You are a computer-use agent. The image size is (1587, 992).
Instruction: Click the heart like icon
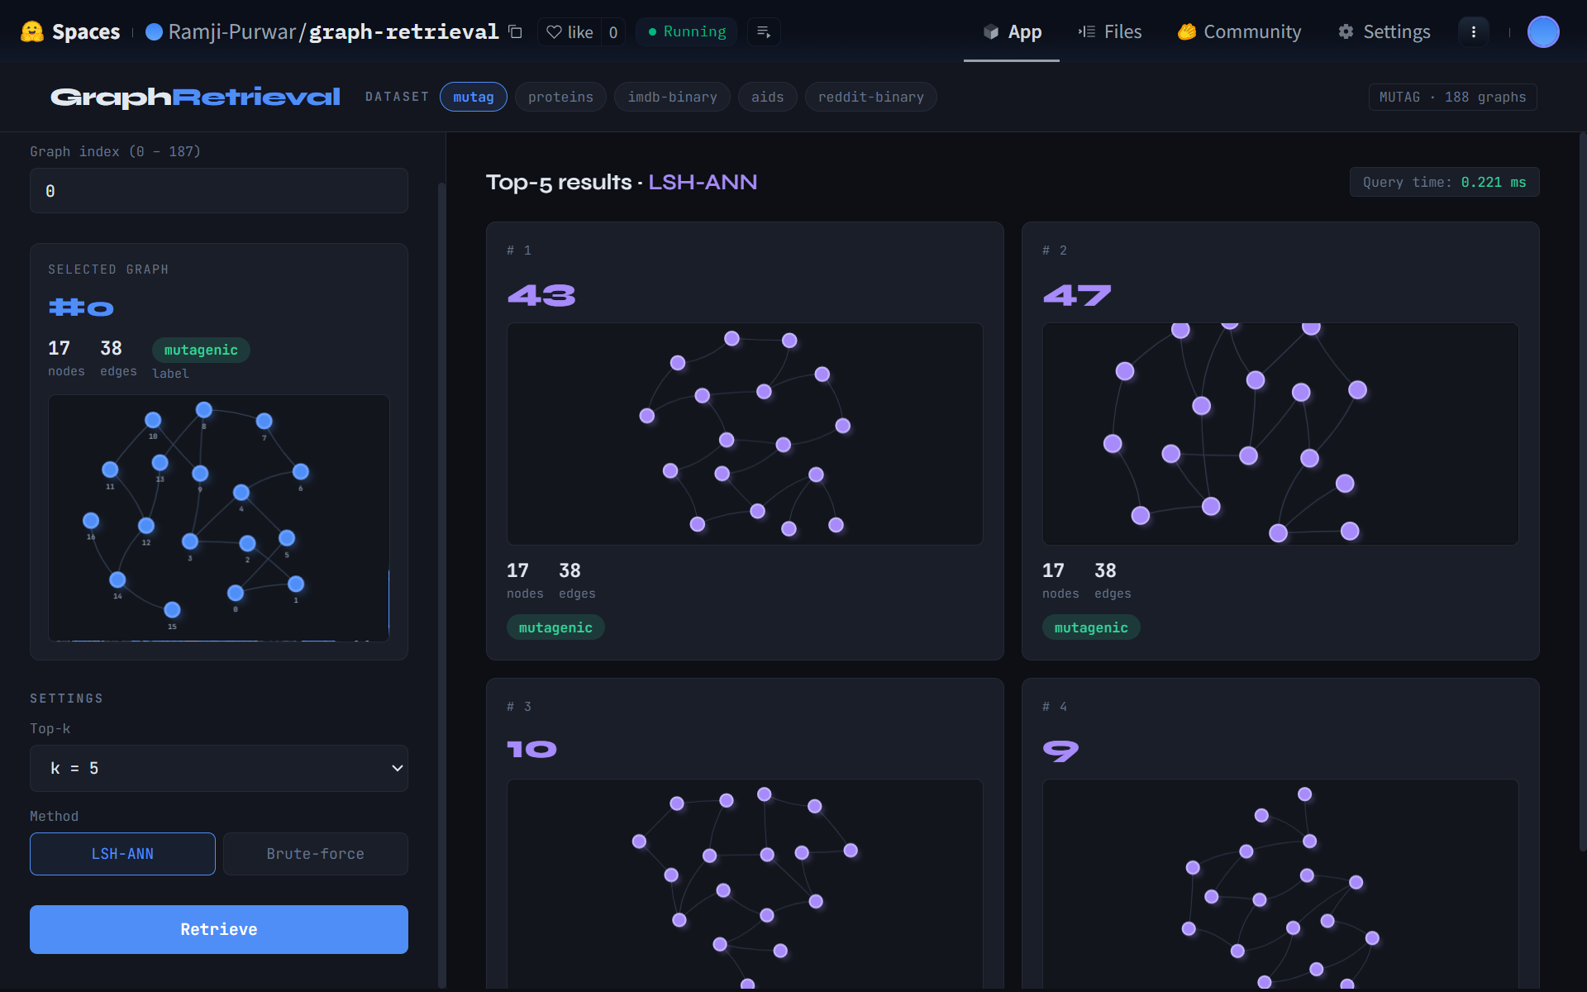(554, 31)
